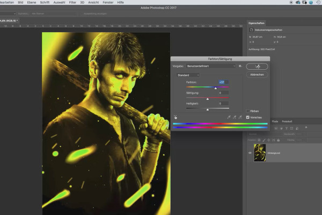Filter layers by adjustment layer icon
This screenshot has height=215, width=322.
(281, 128)
